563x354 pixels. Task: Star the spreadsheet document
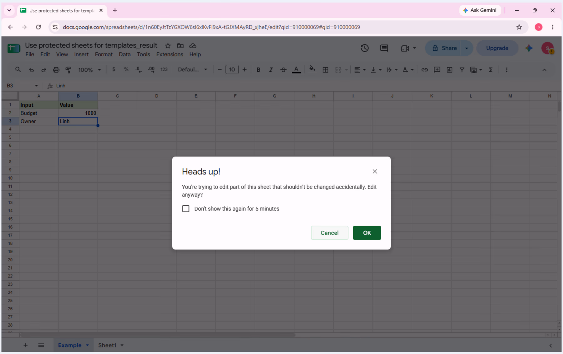[x=168, y=46]
